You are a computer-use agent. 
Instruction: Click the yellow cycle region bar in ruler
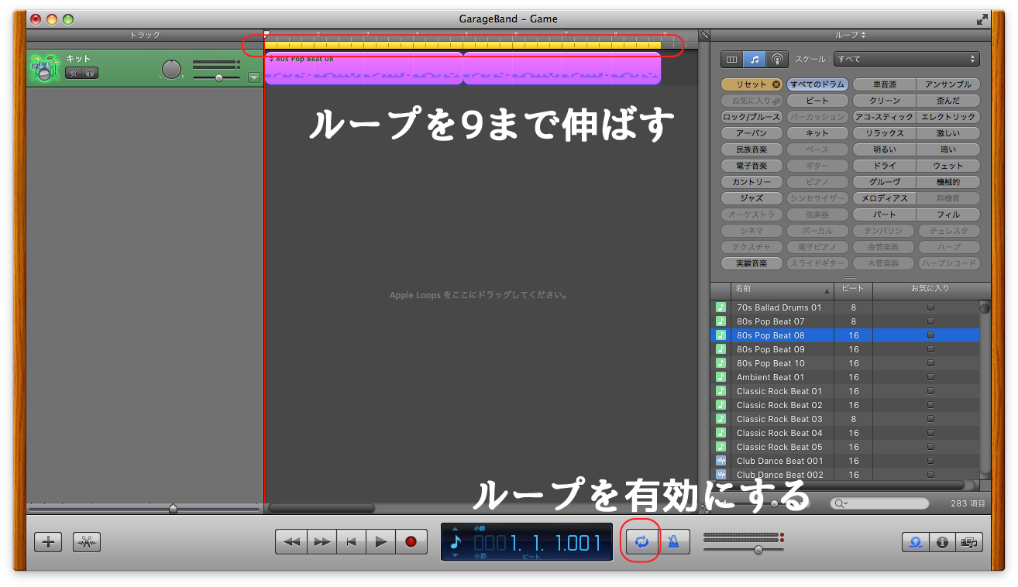pos(463,46)
